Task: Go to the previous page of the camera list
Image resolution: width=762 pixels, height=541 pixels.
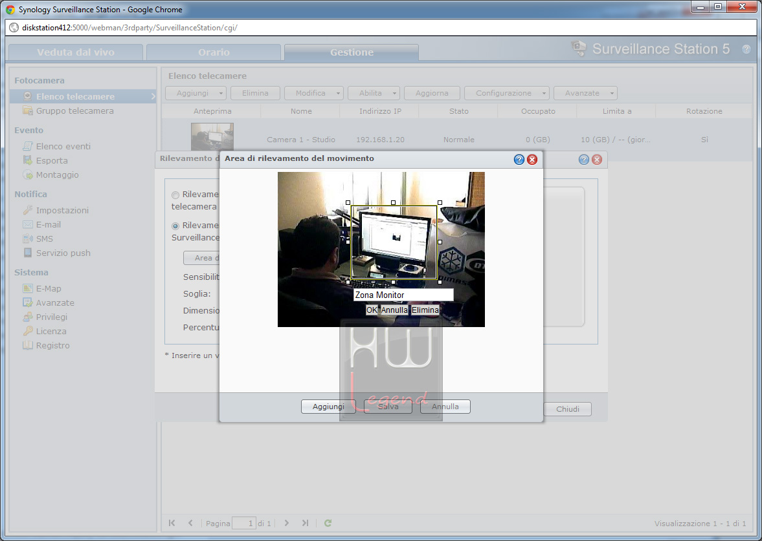Action: point(190,522)
